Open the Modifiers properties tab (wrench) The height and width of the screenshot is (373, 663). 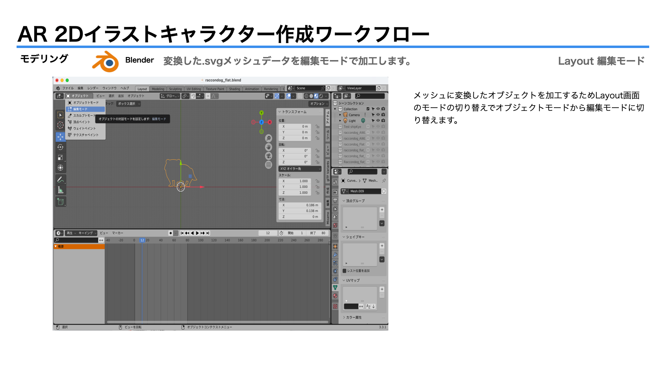click(x=335, y=255)
